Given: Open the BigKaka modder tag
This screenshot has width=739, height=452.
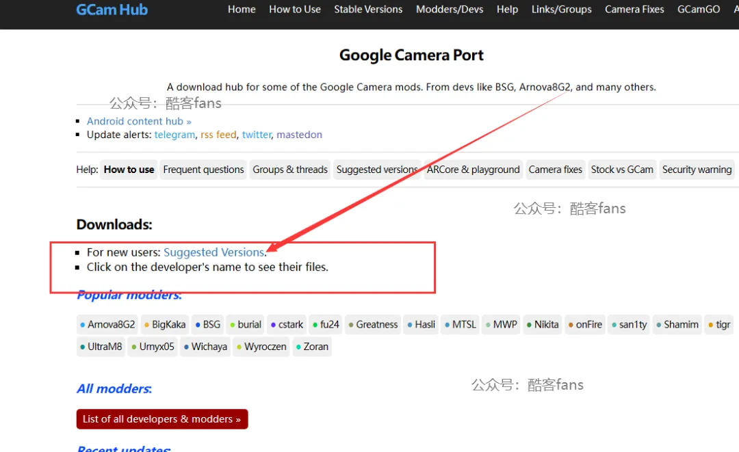Looking at the screenshot, I should coord(165,324).
